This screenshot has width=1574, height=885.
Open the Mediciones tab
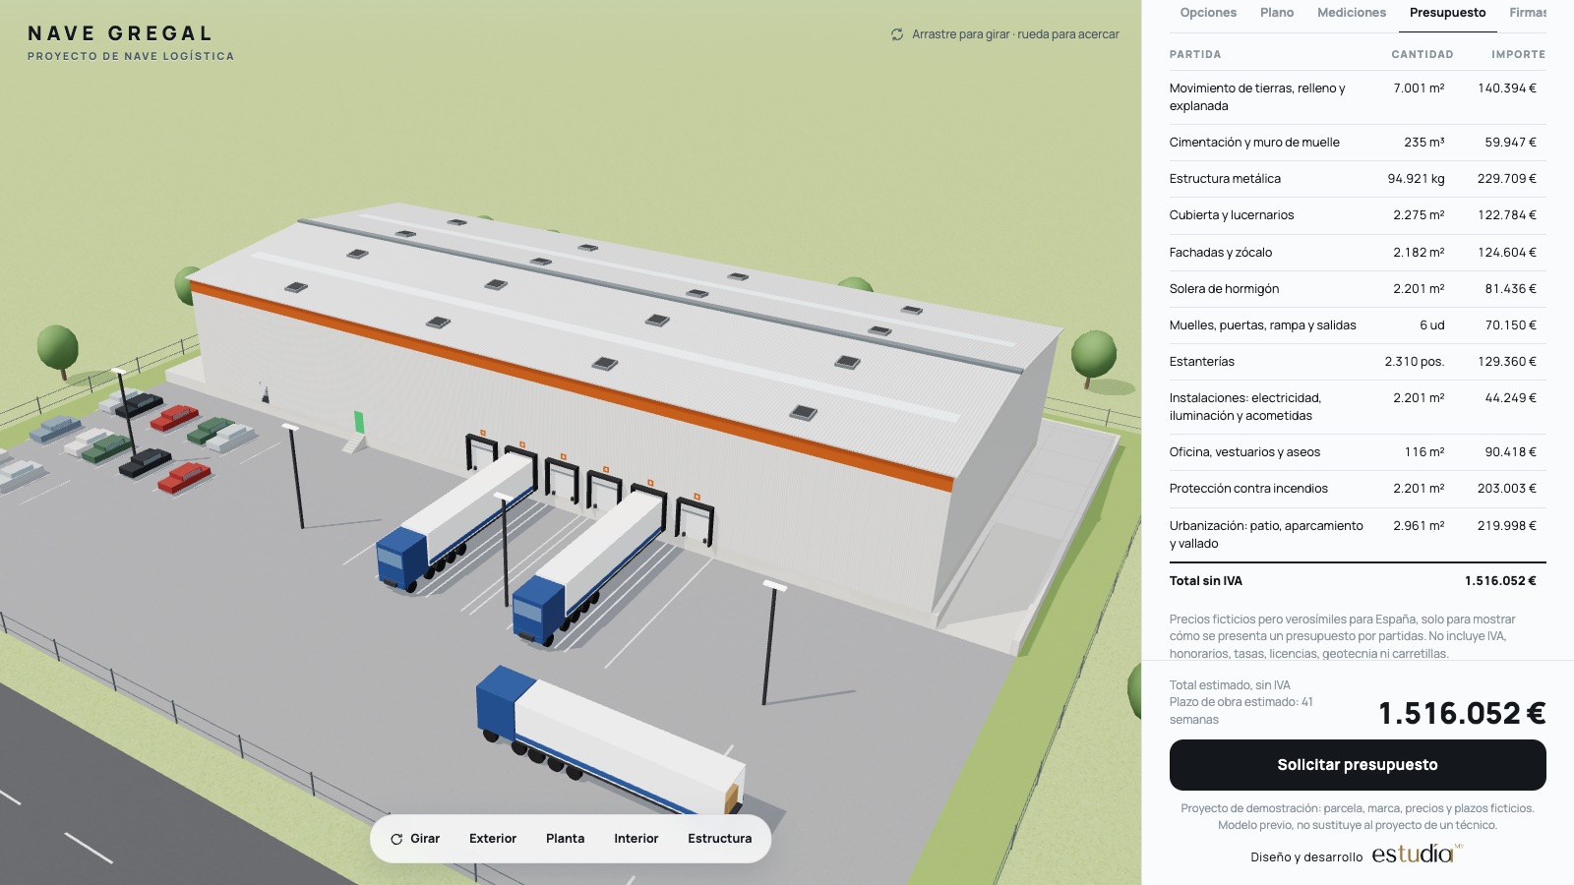[1352, 13]
